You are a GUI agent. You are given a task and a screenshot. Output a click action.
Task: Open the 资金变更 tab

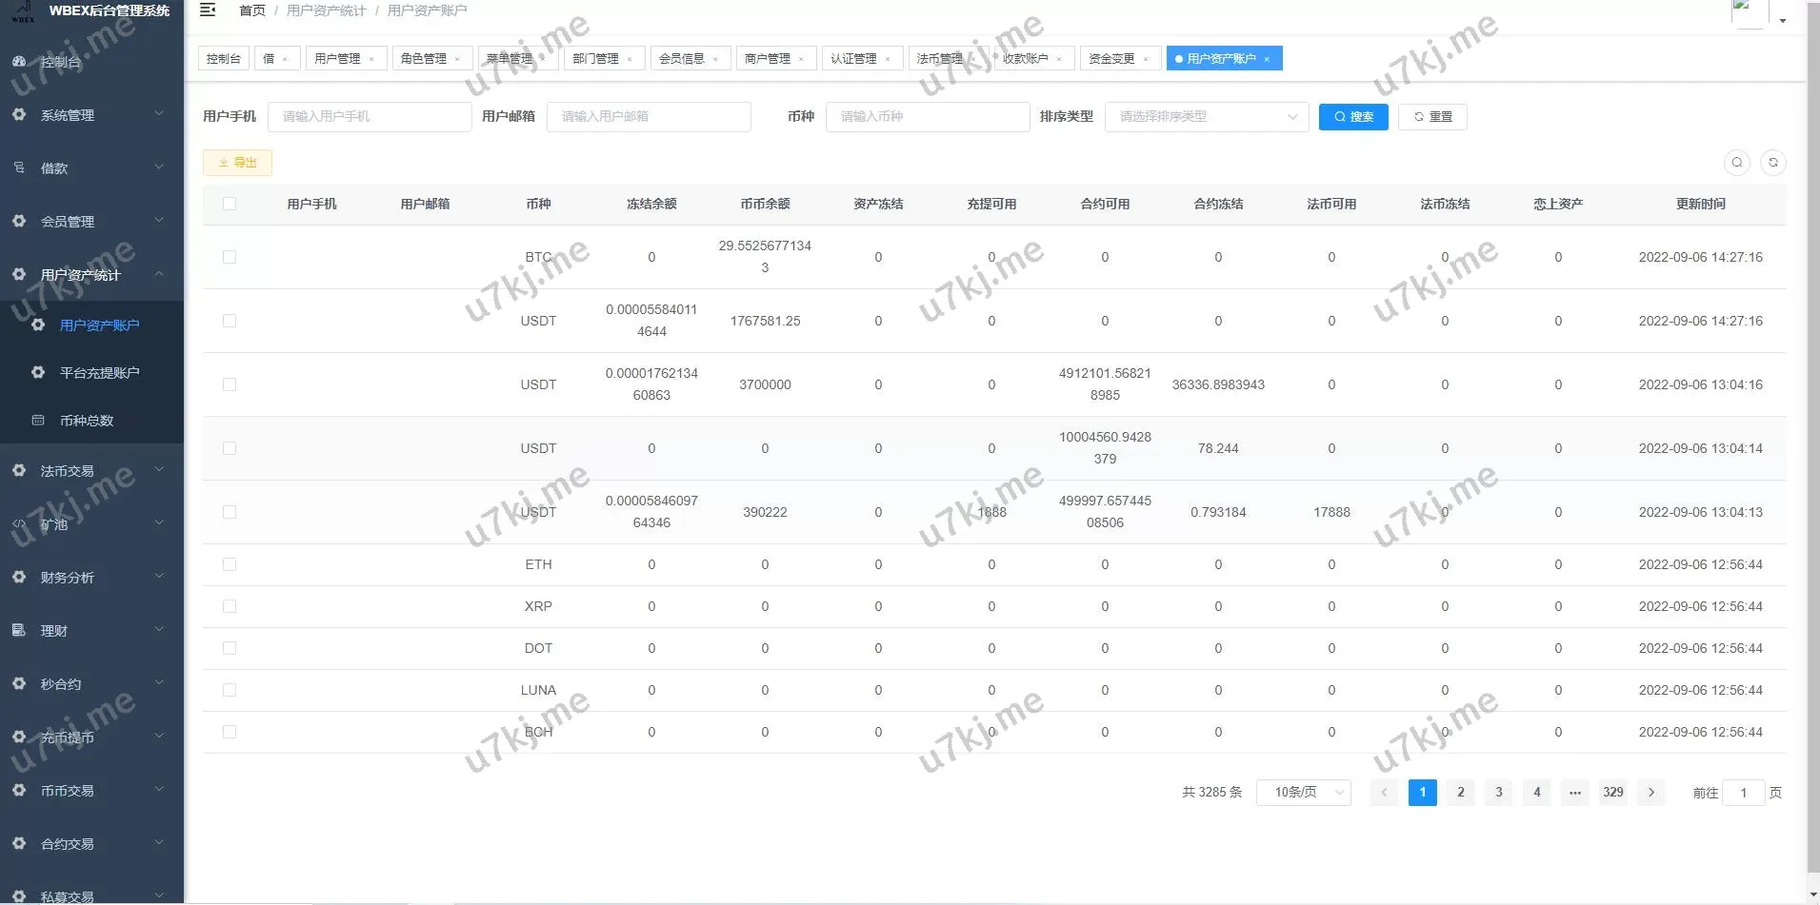tap(1111, 59)
